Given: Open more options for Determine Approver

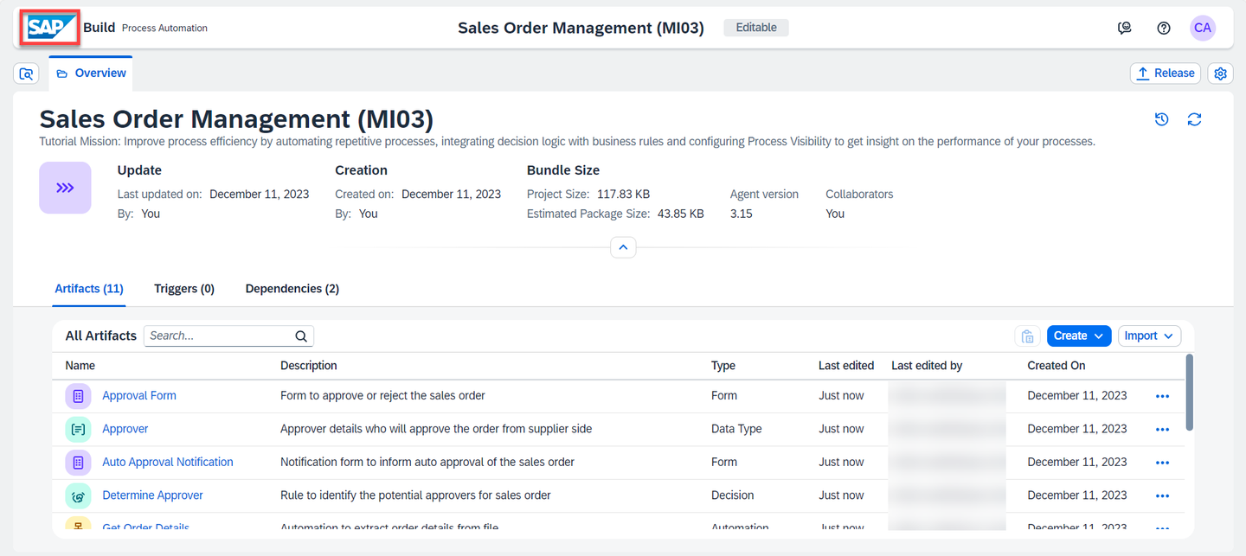Looking at the screenshot, I should tap(1162, 495).
